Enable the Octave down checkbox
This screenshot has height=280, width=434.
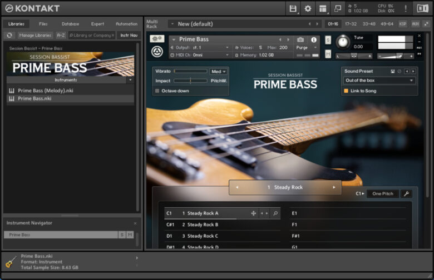tap(157, 91)
